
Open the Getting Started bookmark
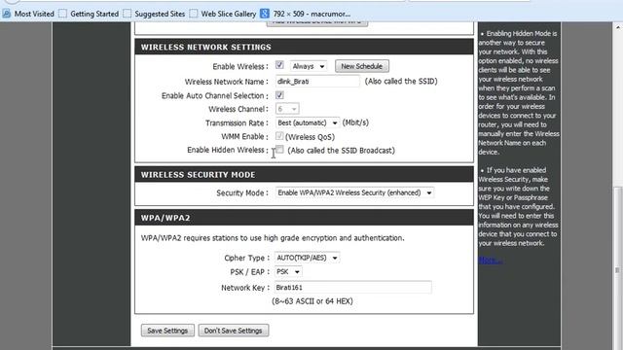coord(89,14)
